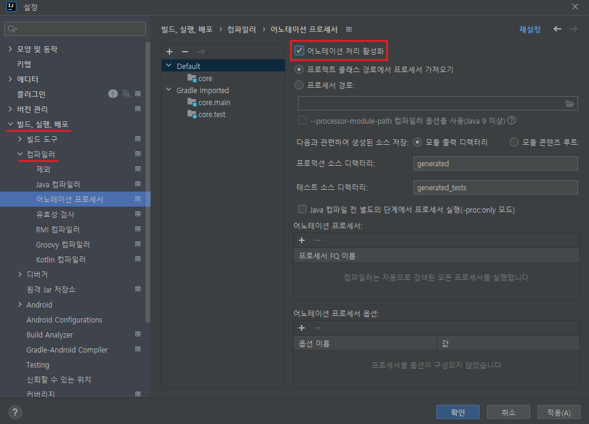Expand 디버거 tree node
Screen dimensions: 589x424
(20, 274)
